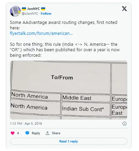Click the Reply label
Viewport: 139px width, 151px height.
tap(36, 133)
